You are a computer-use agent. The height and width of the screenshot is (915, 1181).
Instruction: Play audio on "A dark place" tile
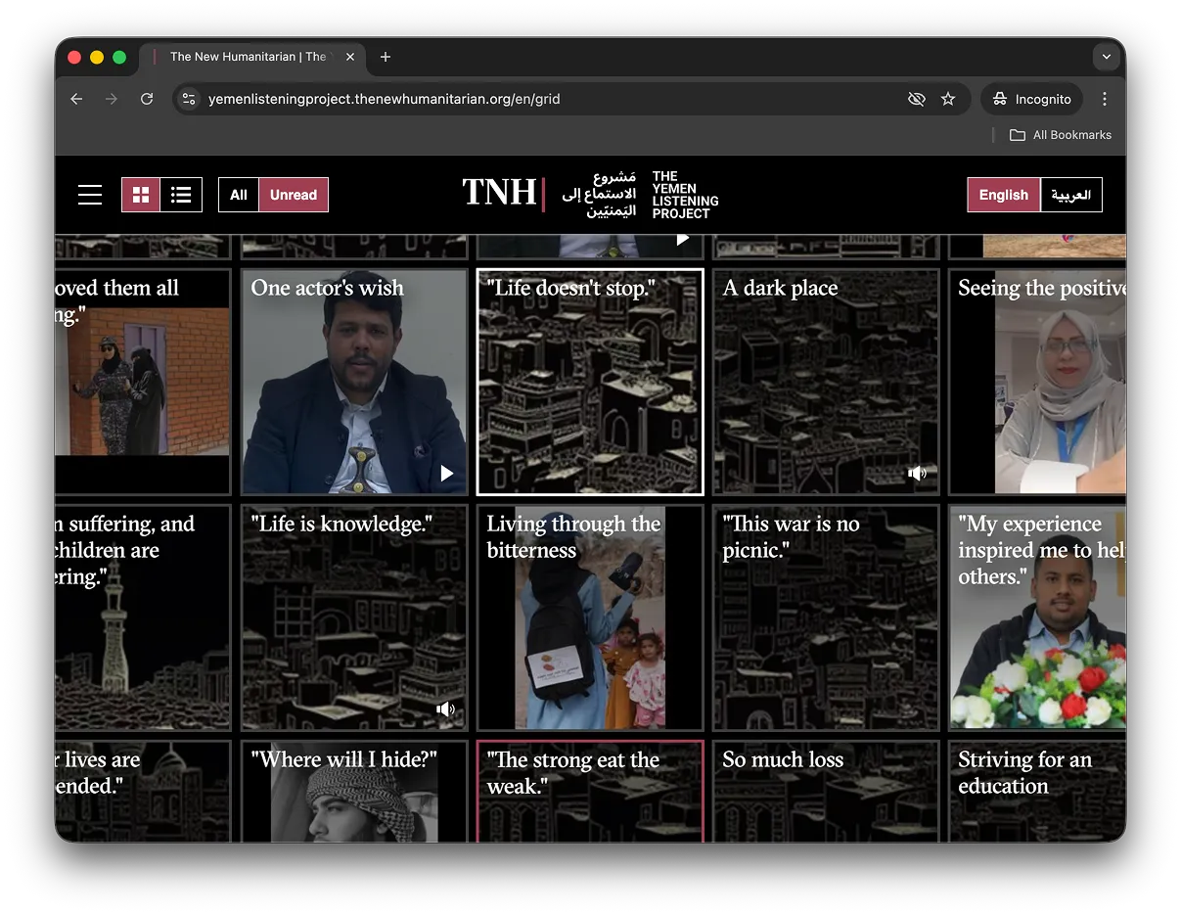tap(917, 474)
